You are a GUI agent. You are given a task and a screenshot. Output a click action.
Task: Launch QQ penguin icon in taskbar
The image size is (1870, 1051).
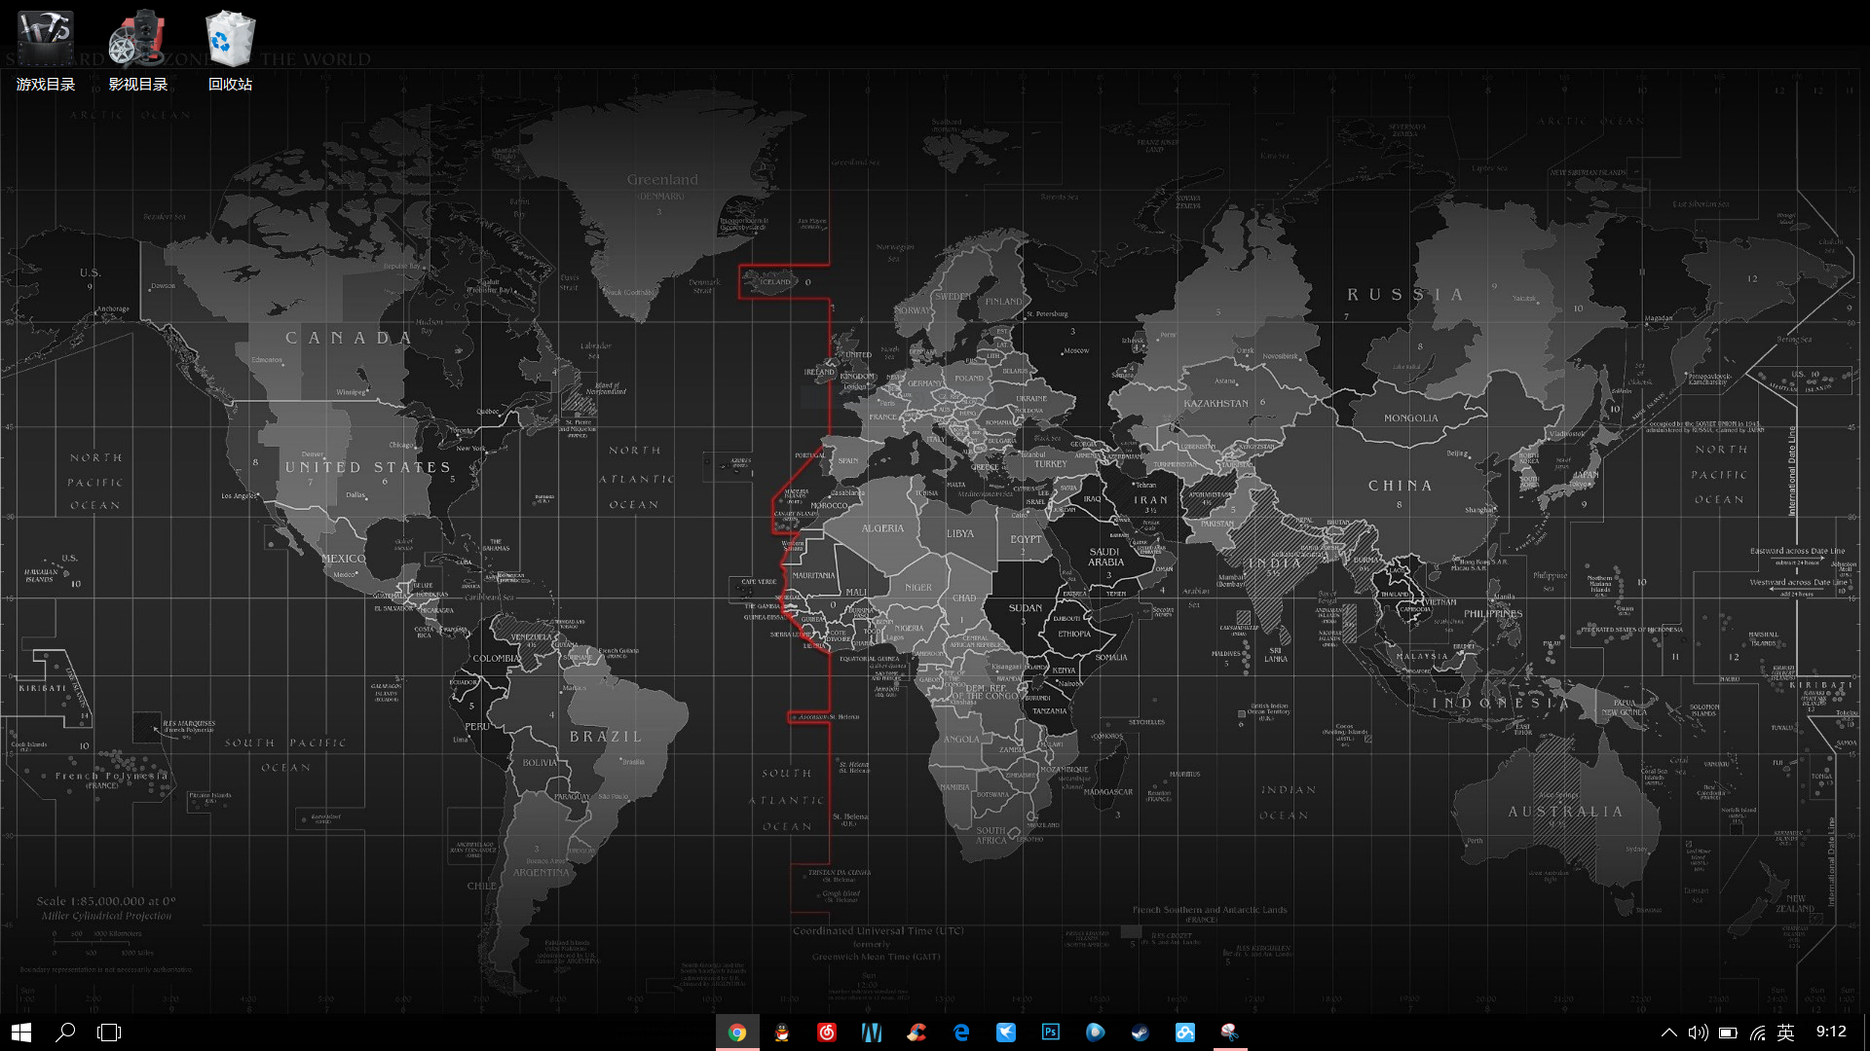pyautogui.click(x=782, y=1033)
